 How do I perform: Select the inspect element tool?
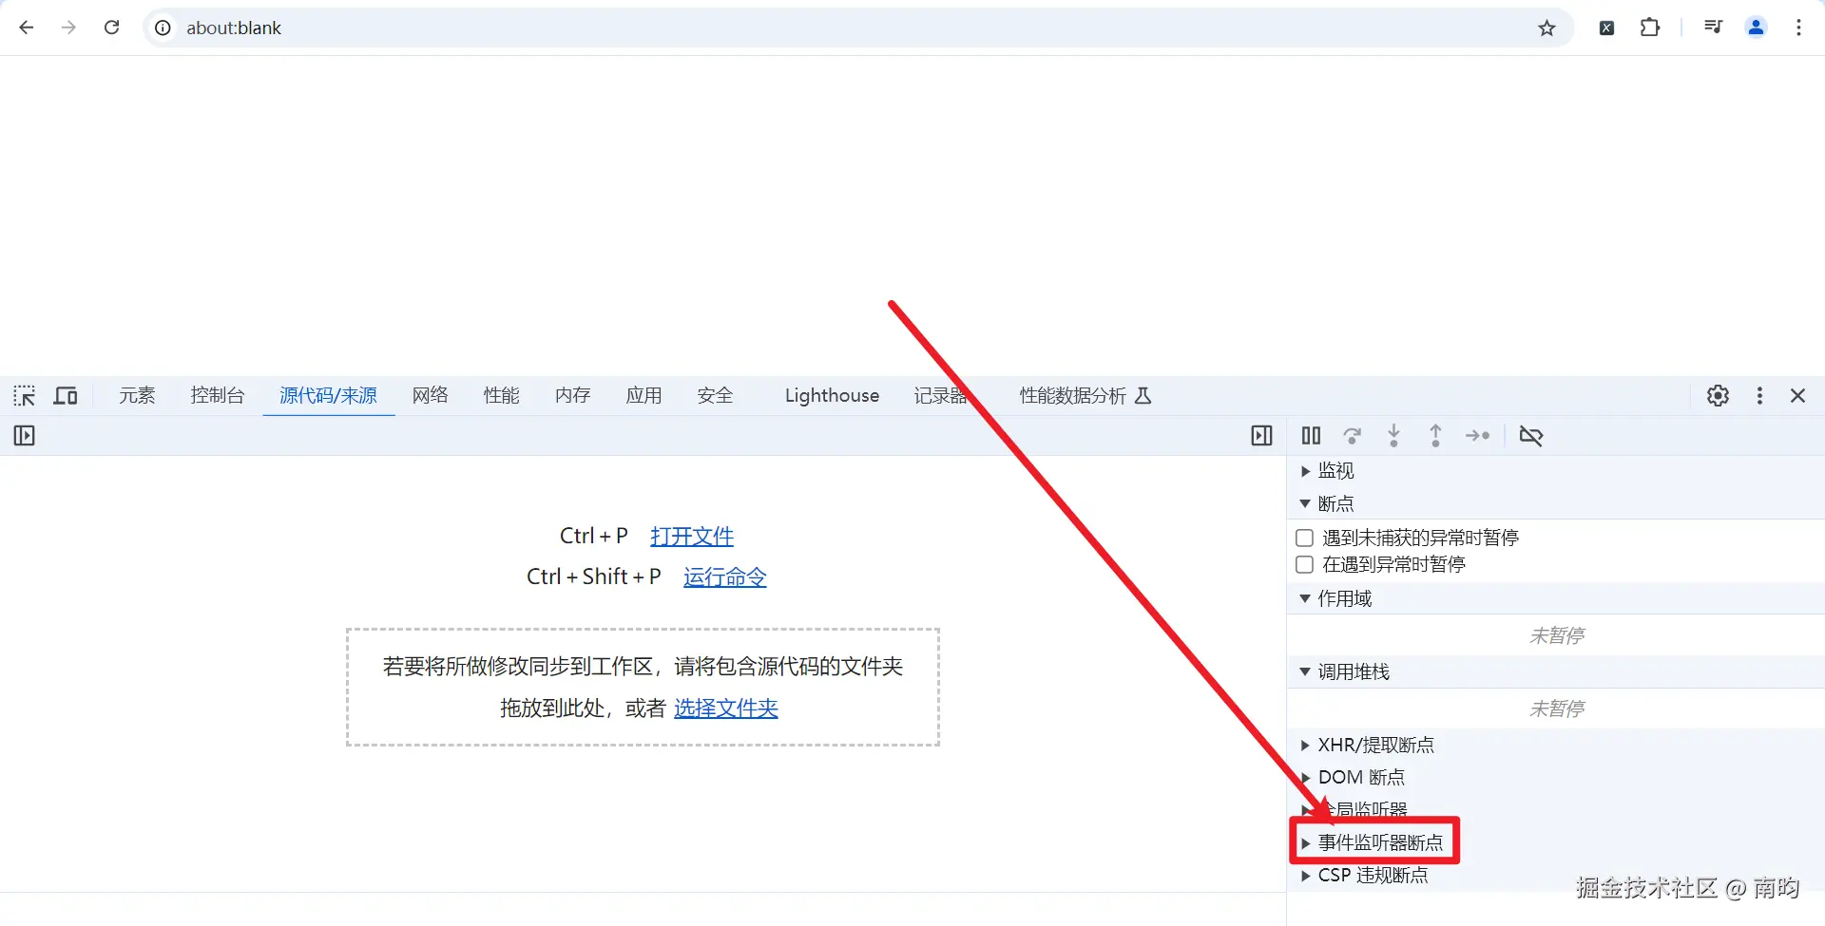click(24, 395)
